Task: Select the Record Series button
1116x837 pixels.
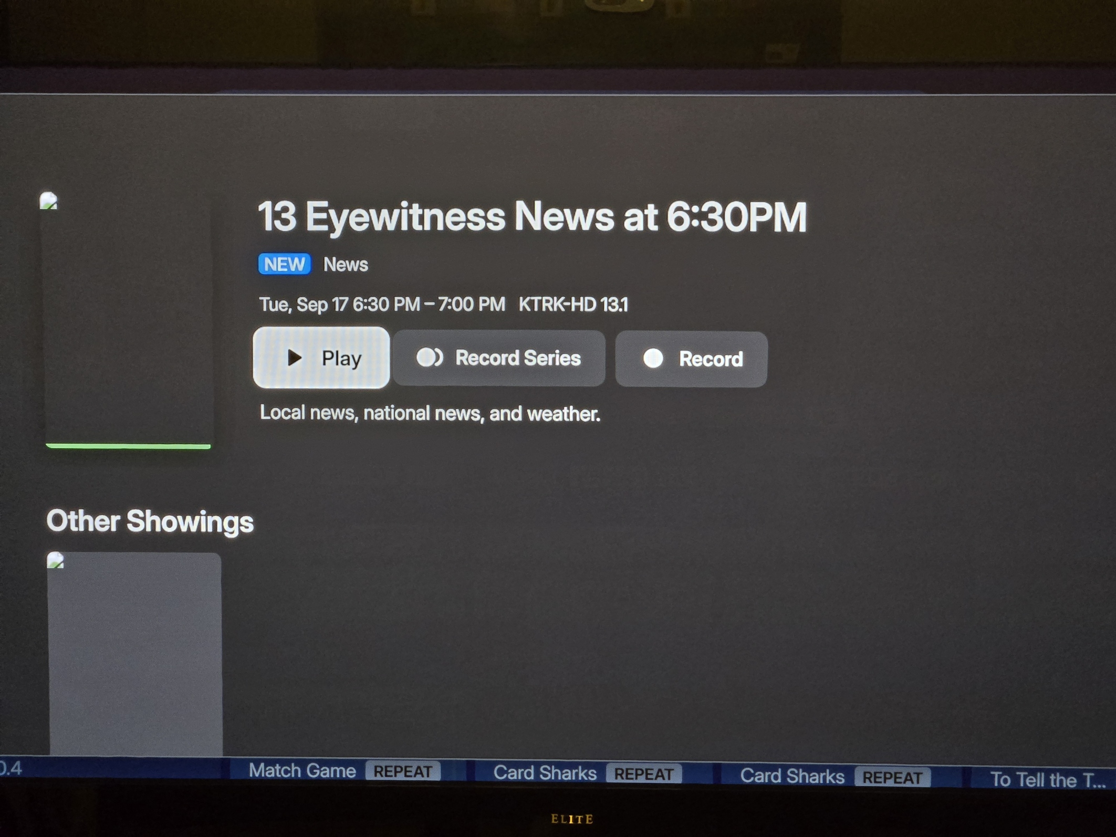Action: pyautogui.click(x=499, y=358)
